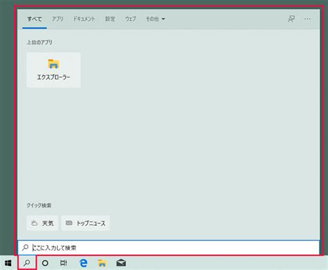The height and width of the screenshot is (270, 328).
Task: Click the トップニュース quick search button
Action: (86, 223)
